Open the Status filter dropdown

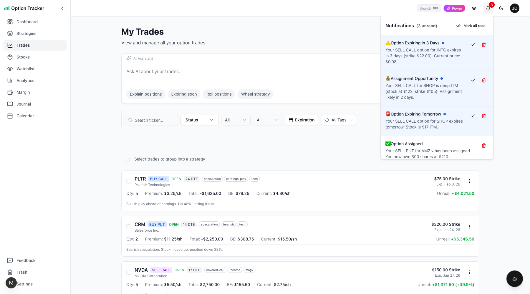click(199, 120)
